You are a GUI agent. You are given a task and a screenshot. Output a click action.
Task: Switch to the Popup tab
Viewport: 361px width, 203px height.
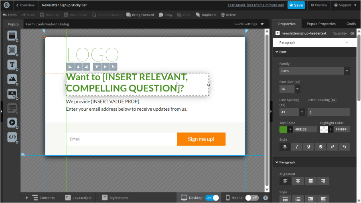[x=13, y=24]
